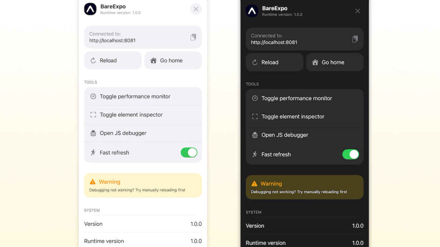Select the performance monitor clock icon in light menu

pos(93,96)
